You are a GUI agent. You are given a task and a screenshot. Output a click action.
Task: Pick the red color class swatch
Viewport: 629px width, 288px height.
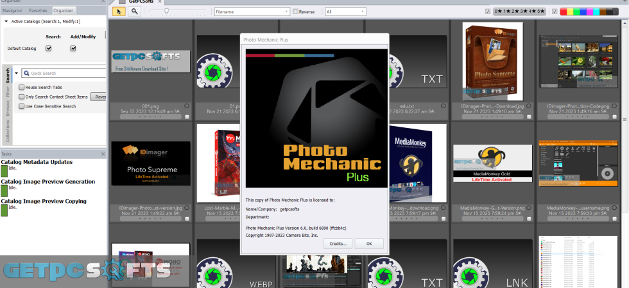coord(564,12)
